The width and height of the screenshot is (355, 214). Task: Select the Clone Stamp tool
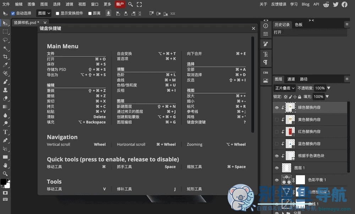(x=5, y=90)
